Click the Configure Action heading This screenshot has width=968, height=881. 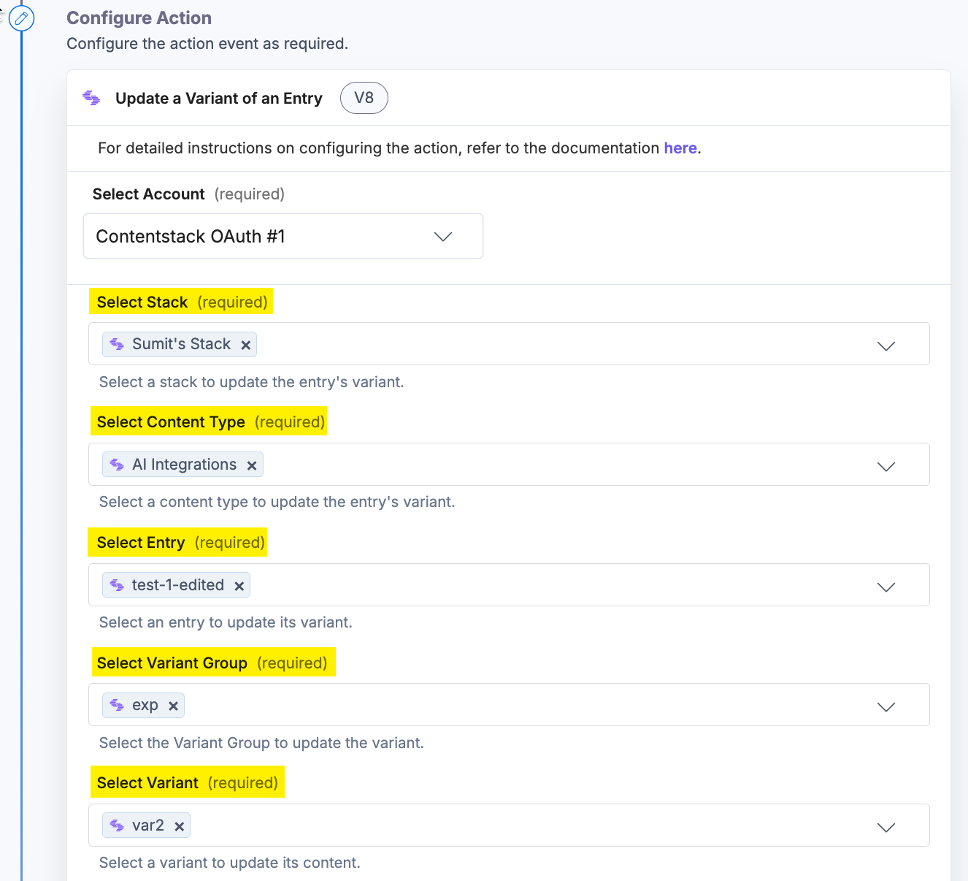(x=139, y=18)
